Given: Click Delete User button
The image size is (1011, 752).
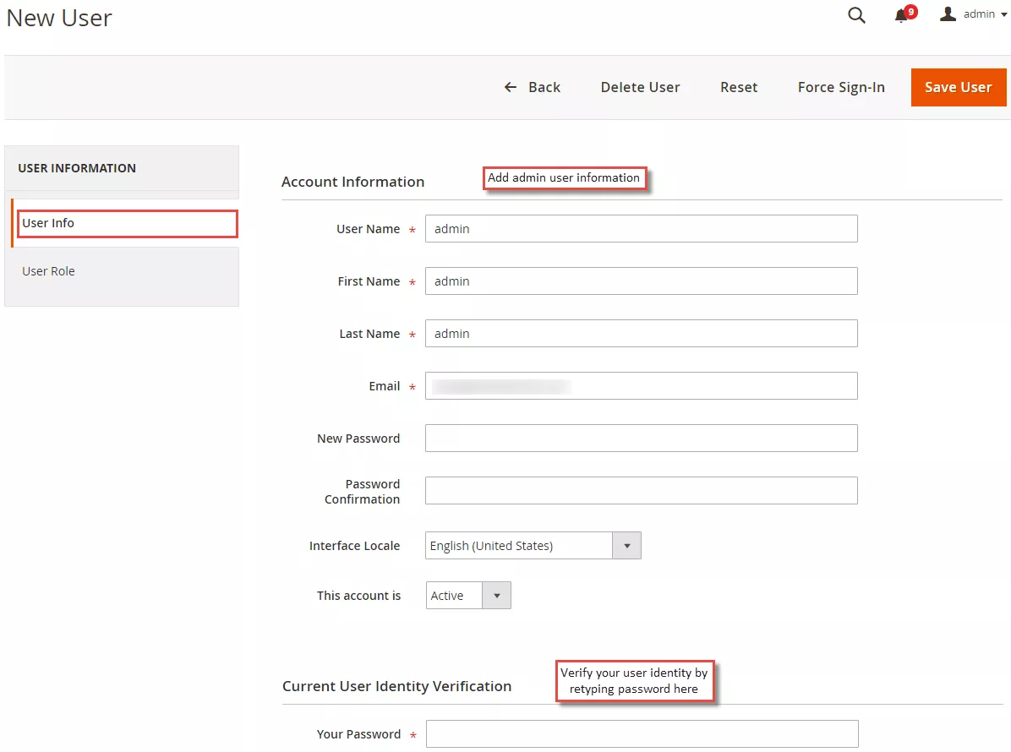Looking at the screenshot, I should (x=640, y=87).
